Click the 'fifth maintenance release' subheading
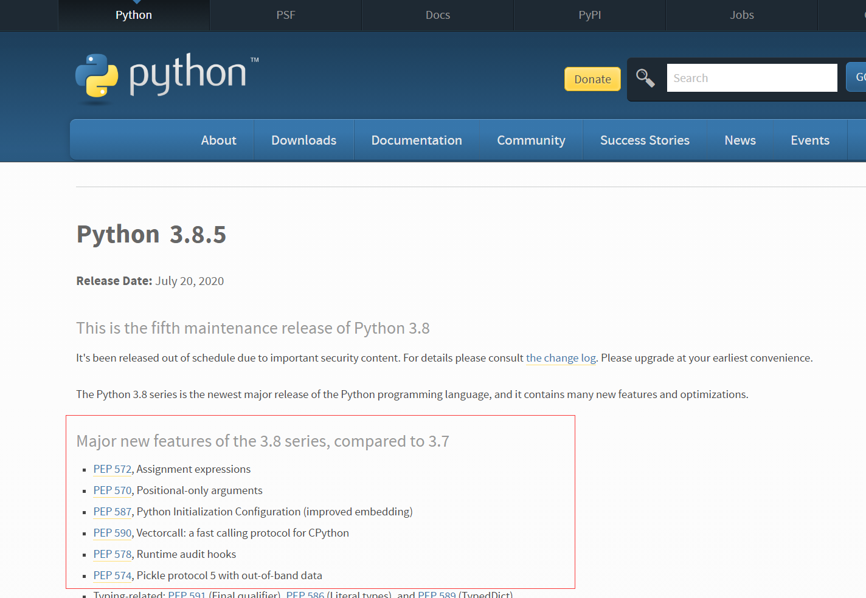The image size is (866, 598). (x=253, y=328)
